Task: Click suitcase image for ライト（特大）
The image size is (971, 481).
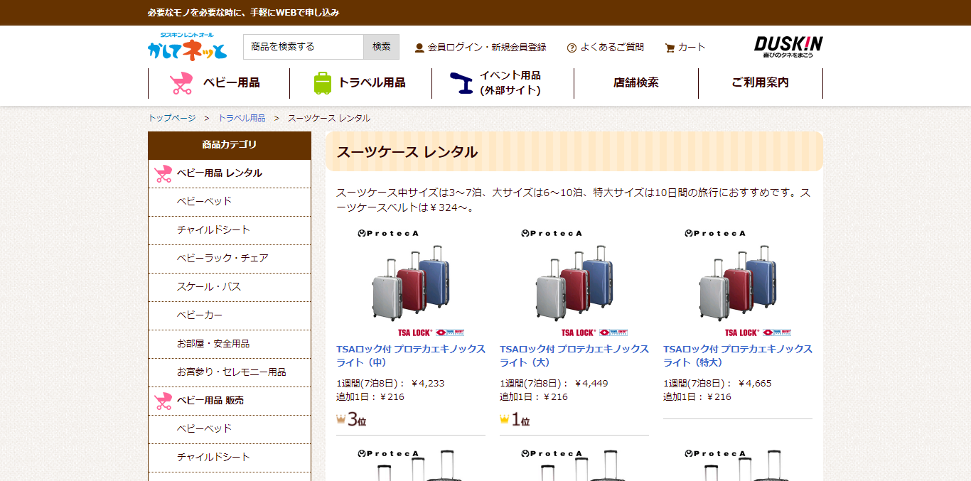Action: point(738,283)
